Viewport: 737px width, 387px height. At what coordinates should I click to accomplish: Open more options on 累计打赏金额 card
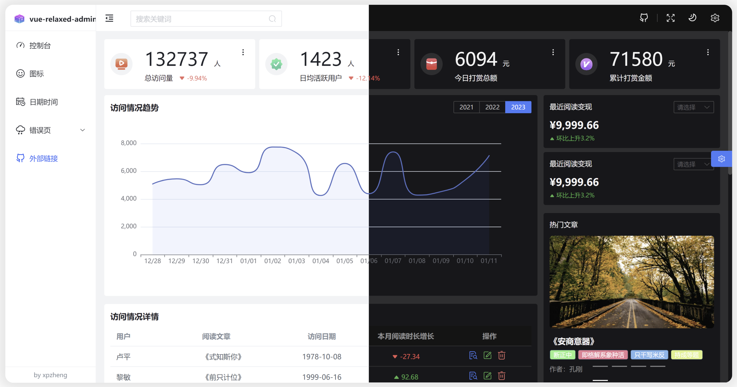(x=708, y=52)
